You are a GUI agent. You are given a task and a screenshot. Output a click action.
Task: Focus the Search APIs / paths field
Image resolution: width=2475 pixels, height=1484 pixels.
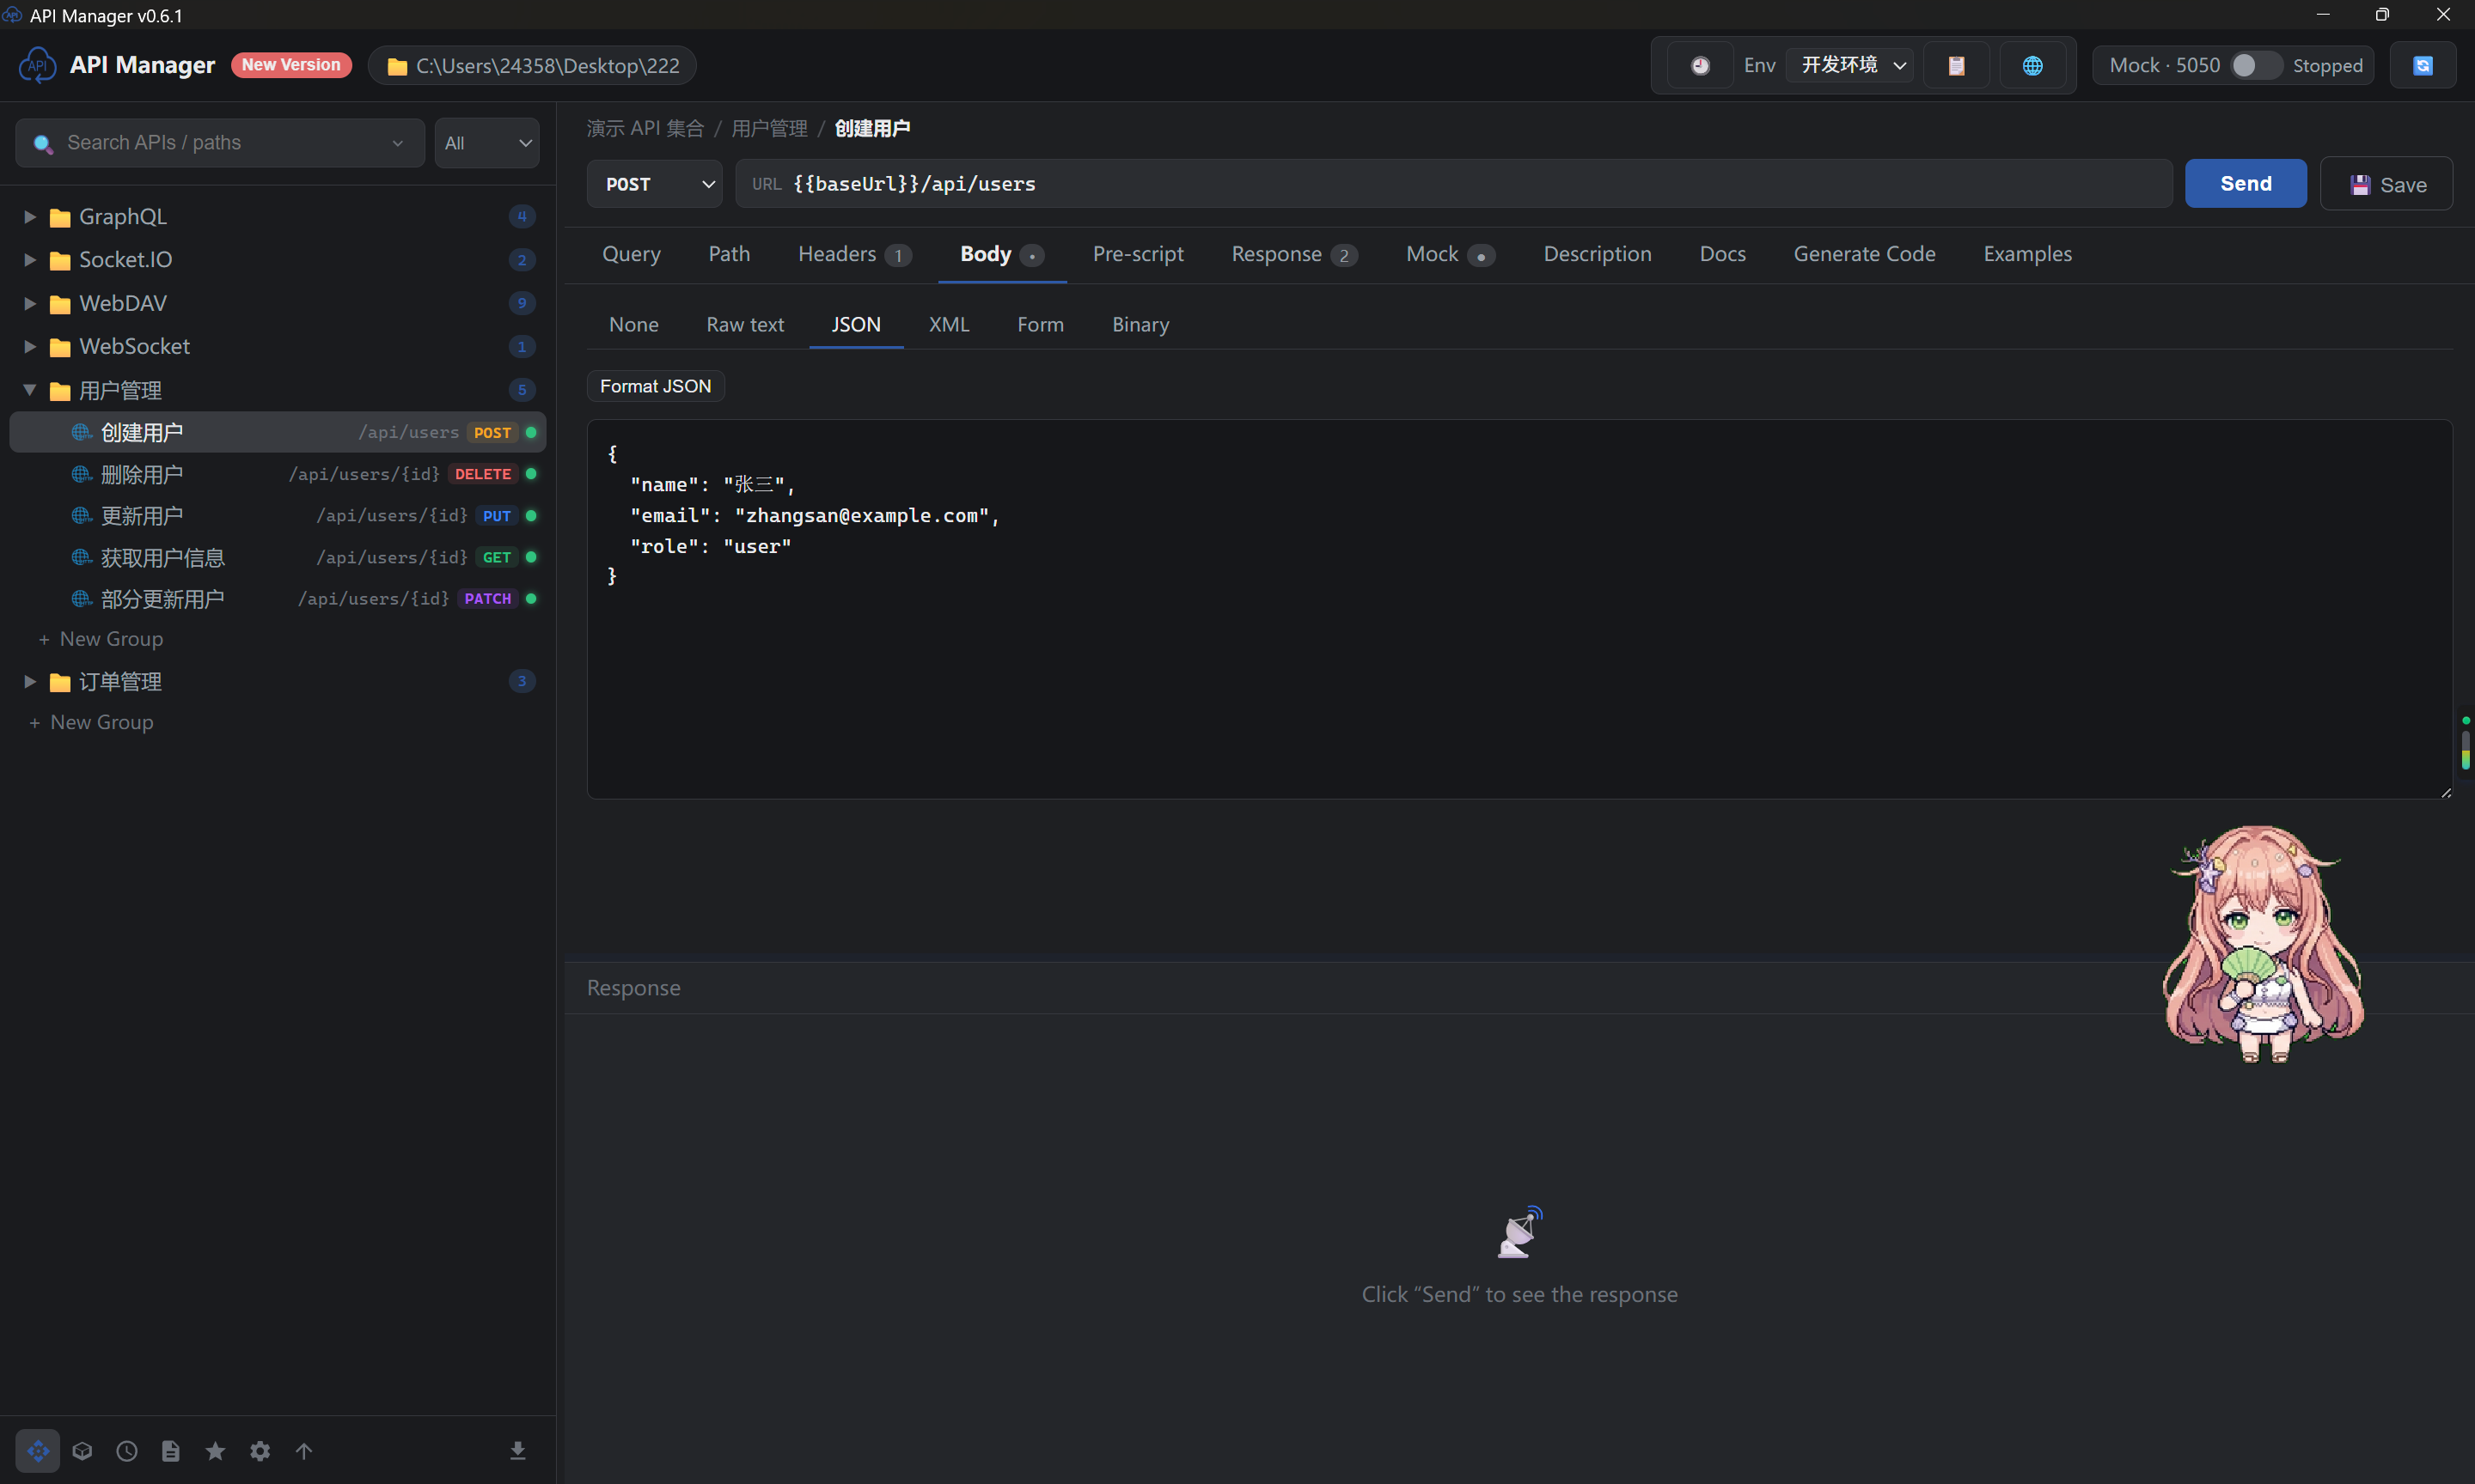[220, 142]
